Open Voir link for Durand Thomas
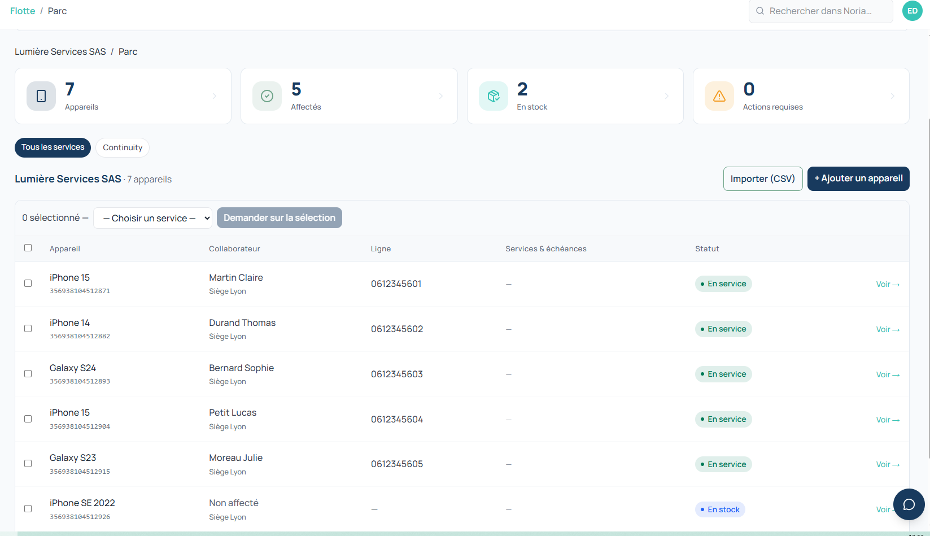The height and width of the screenshot is (536, 930). click(888, 329)
